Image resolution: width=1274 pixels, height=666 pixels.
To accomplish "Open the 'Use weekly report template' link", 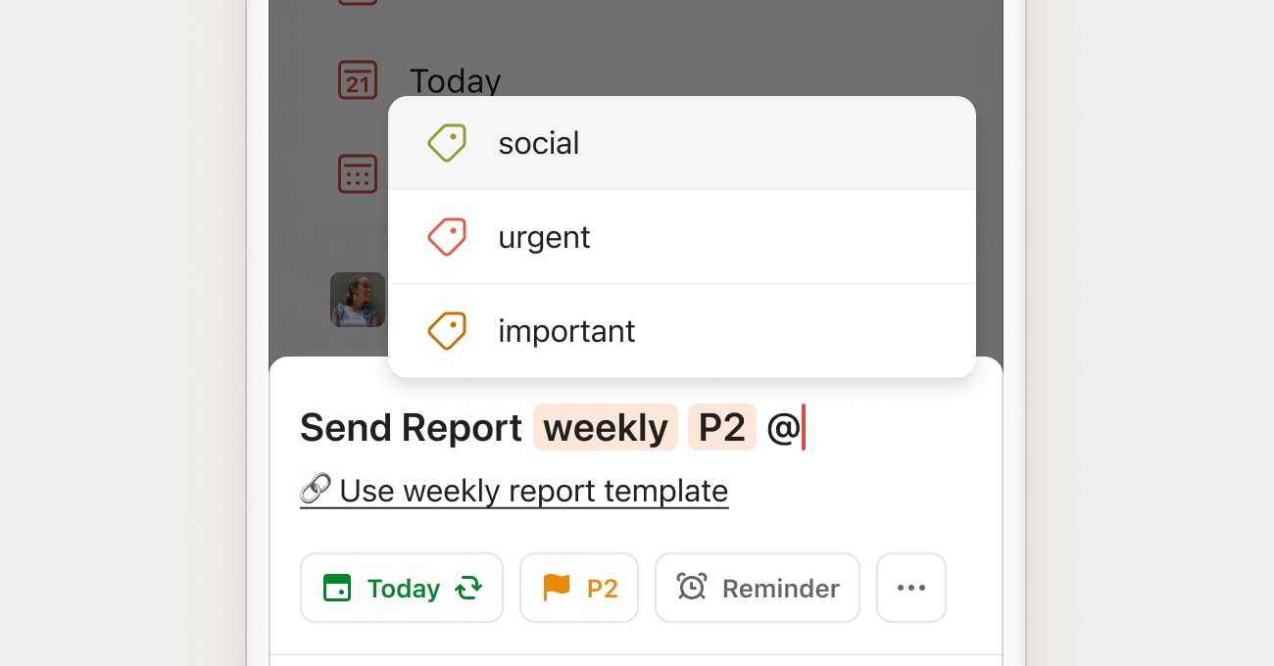I will coord(514,491).
